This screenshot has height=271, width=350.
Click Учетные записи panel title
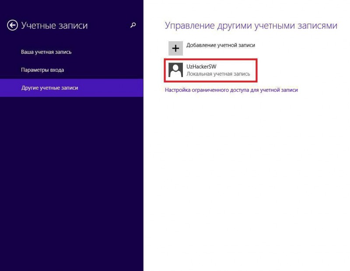[x=54, y=25]
